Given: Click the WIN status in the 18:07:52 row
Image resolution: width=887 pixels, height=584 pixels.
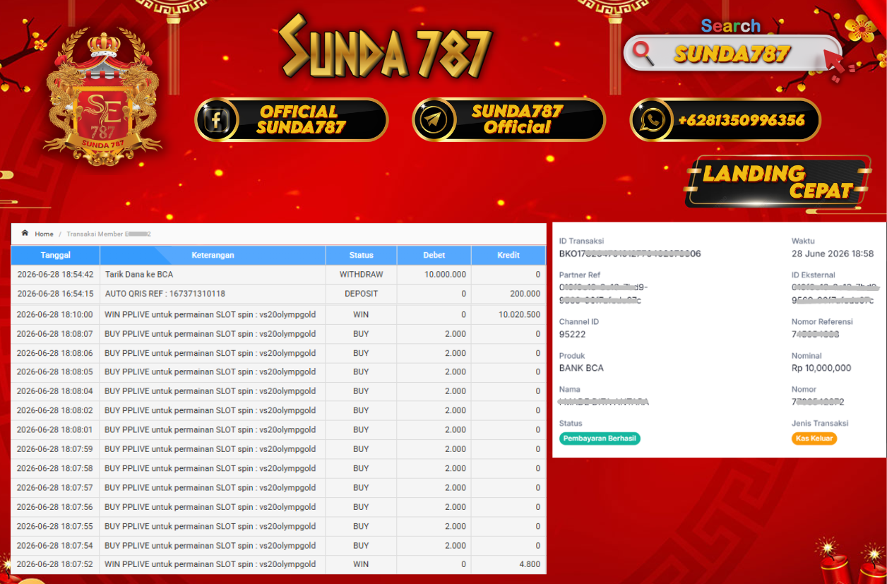Looking at the screenshot, I should (x=361, y=564).
